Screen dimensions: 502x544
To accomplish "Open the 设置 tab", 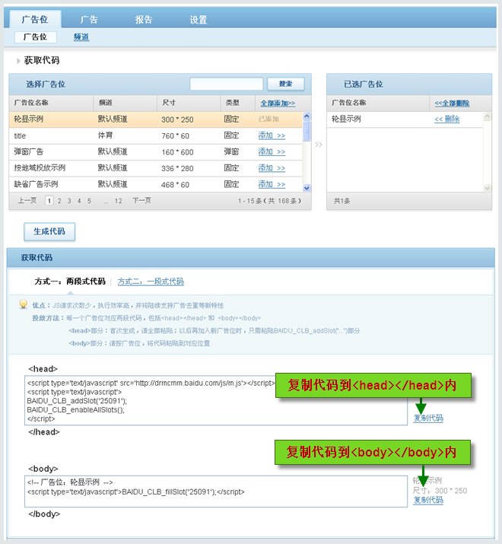I will tap(198, 20).
